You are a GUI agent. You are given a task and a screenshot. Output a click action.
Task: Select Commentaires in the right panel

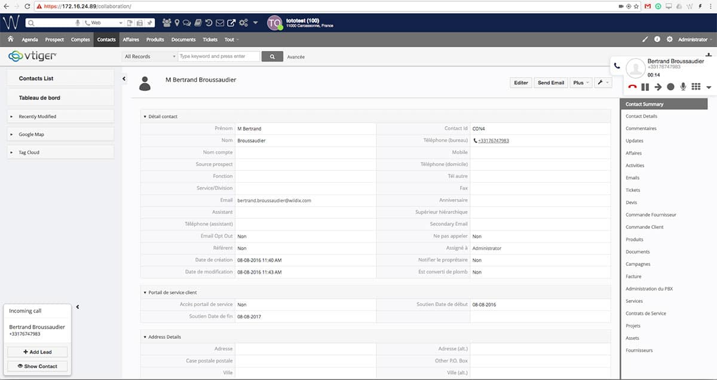(641, 128)
